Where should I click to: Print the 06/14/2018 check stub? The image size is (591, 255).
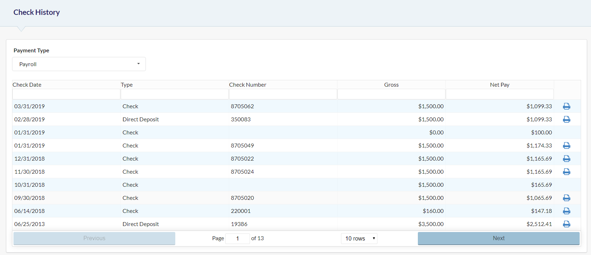click(567, 211)
